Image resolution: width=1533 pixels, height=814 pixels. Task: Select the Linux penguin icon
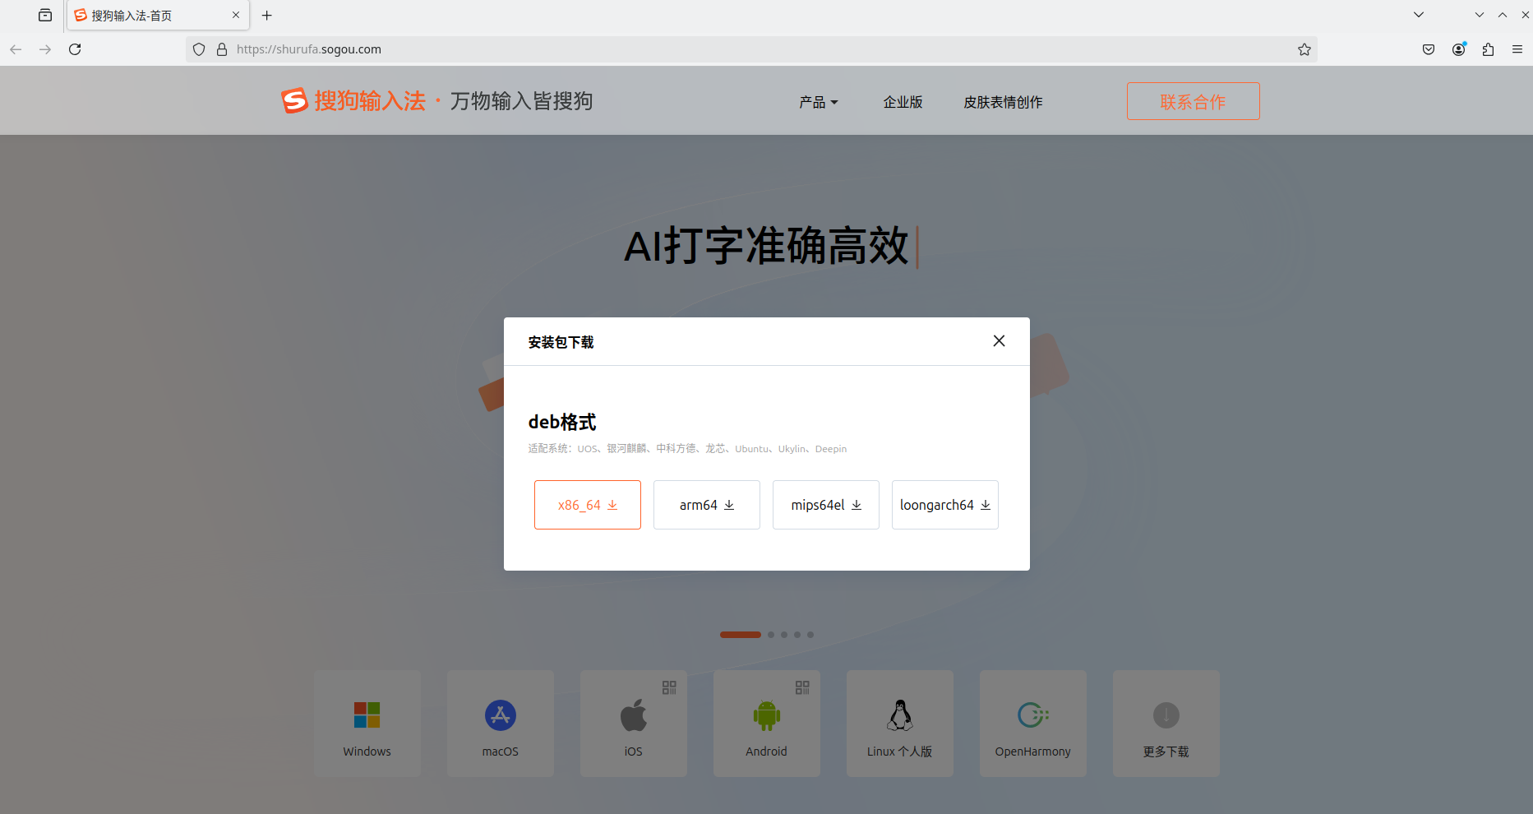click(x=900, y=715)
